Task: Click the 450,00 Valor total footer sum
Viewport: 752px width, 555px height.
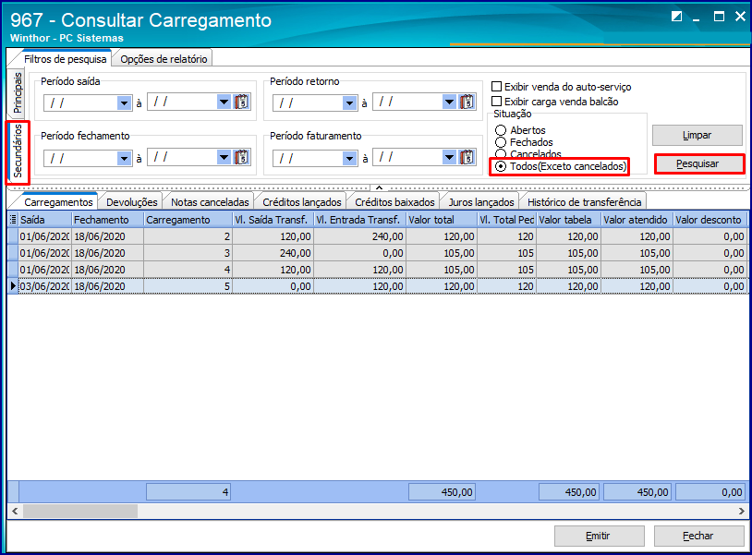Action: pos(442,492)
